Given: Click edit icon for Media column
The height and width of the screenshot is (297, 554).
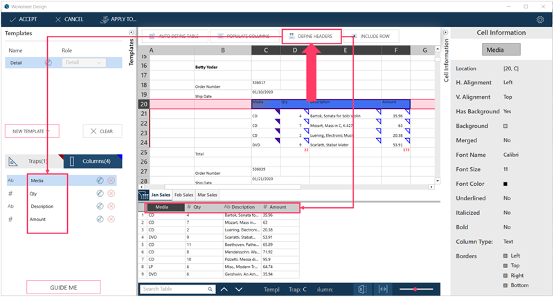Looking at the screenshot, I should pos(100,180).
